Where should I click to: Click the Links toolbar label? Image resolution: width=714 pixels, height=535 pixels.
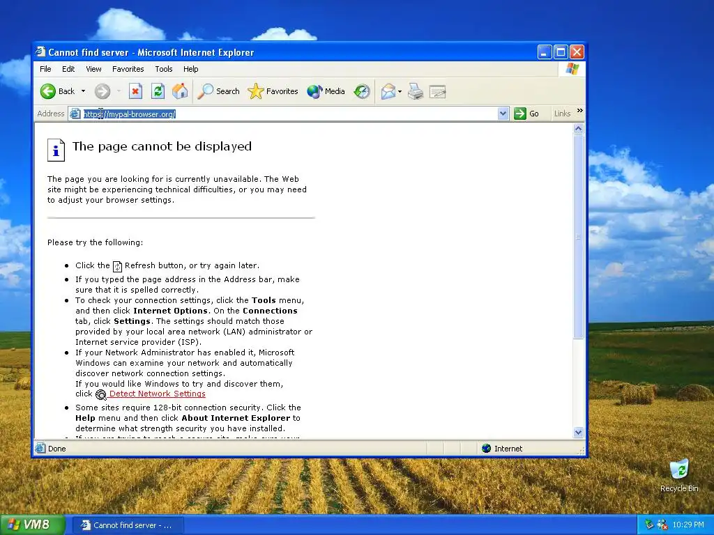coord(563,114)
